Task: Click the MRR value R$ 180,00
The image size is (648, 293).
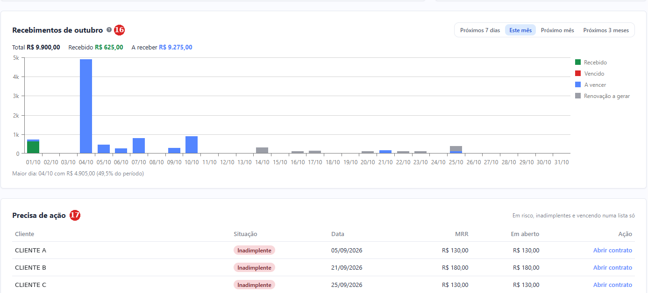Action: pyautogui.click(x=455, y=268)
